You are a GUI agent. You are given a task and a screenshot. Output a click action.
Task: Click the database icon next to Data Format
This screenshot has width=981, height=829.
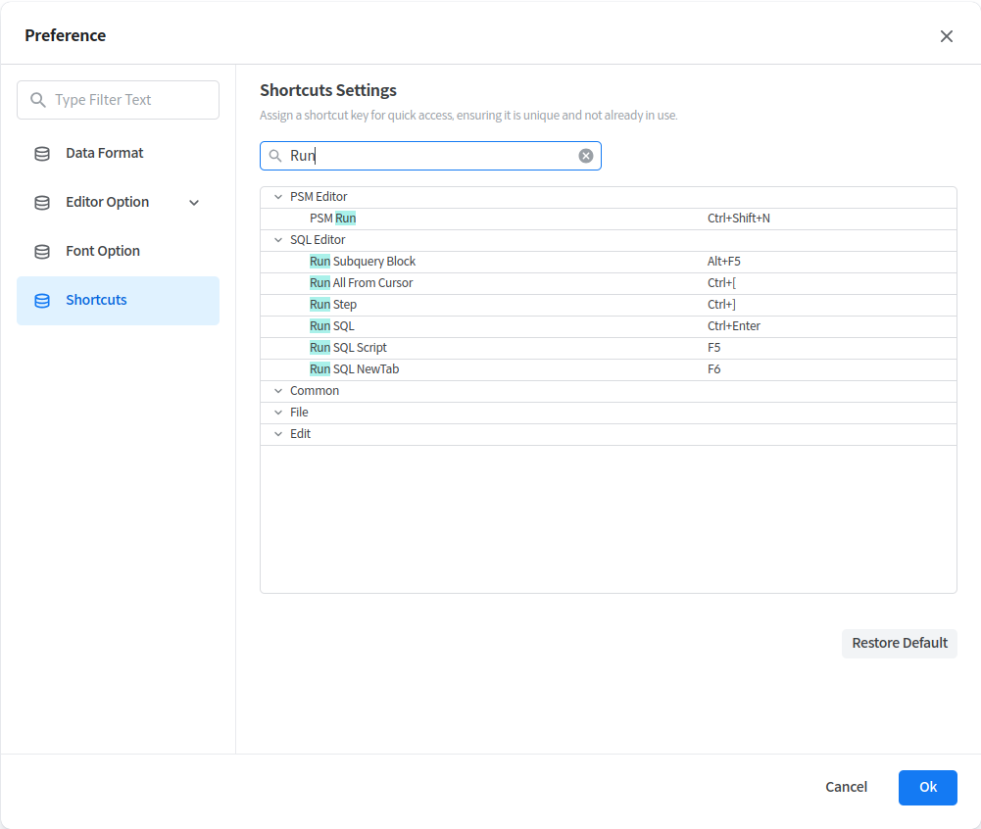click(42, 154)
